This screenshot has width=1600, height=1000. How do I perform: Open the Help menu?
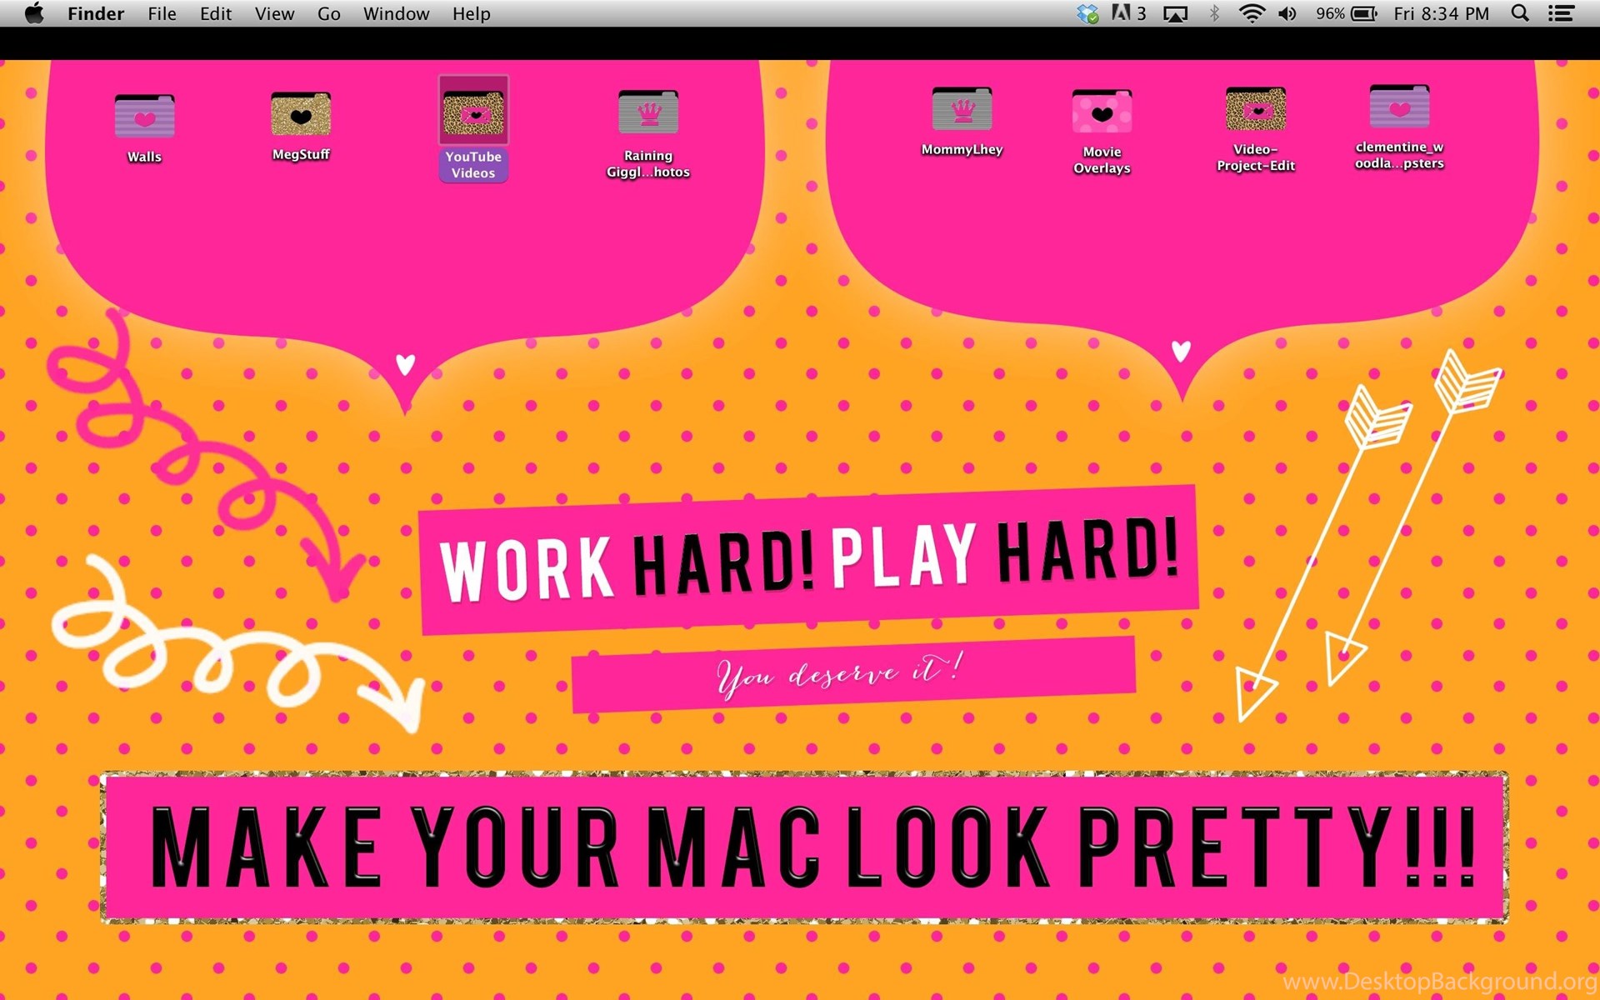pyautogui.click(x=471, y=13)
